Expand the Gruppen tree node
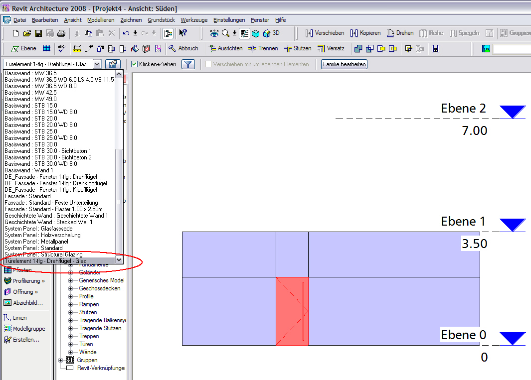 pyautogui.click(x=61, y=361)
